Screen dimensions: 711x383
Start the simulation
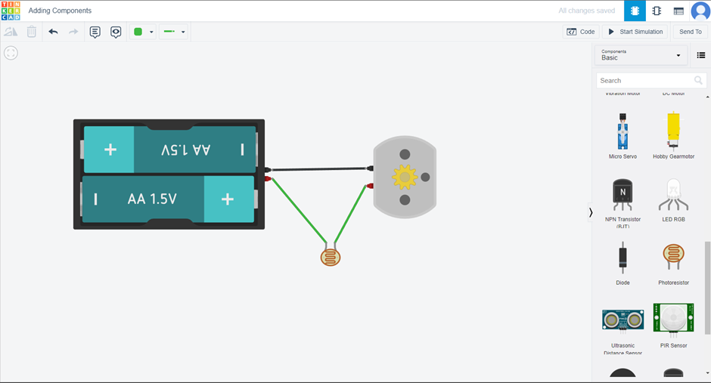(x=635, y=32)
